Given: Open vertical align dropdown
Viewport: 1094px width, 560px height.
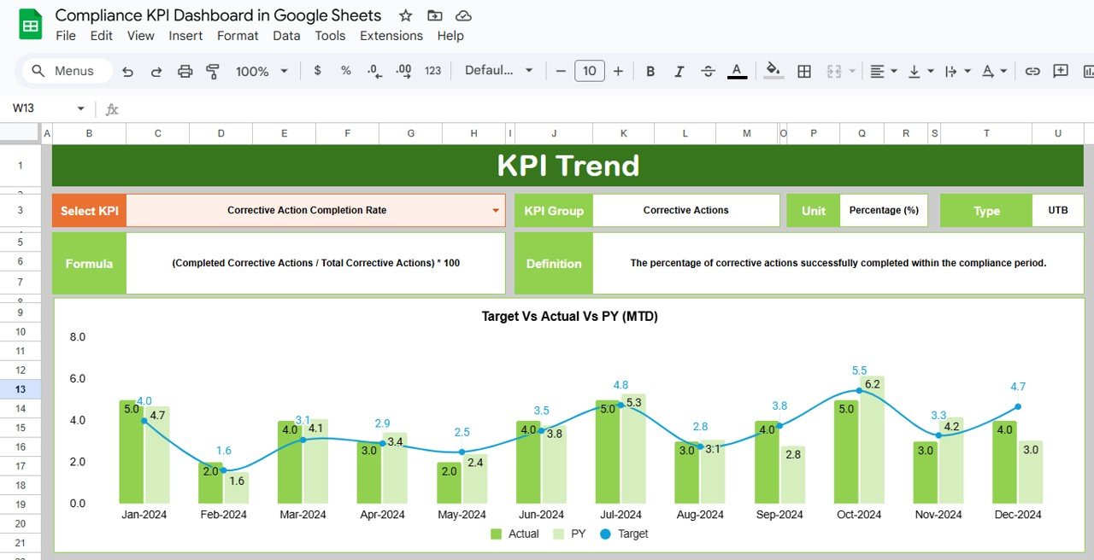Looking at the screenshot, I should pyautogui.click(x=920, y=71).
